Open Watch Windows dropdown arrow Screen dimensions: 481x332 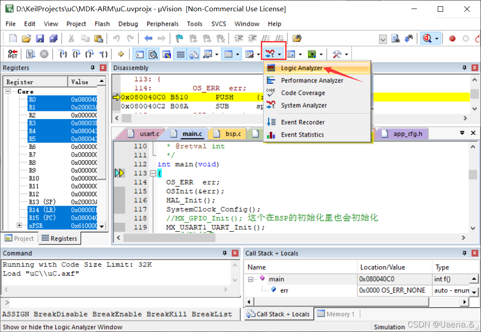click(x=217, y=55)
